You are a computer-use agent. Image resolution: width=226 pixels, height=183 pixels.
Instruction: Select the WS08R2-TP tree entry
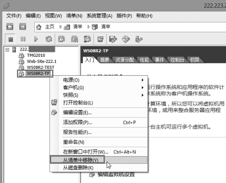(x=38, y=74)
